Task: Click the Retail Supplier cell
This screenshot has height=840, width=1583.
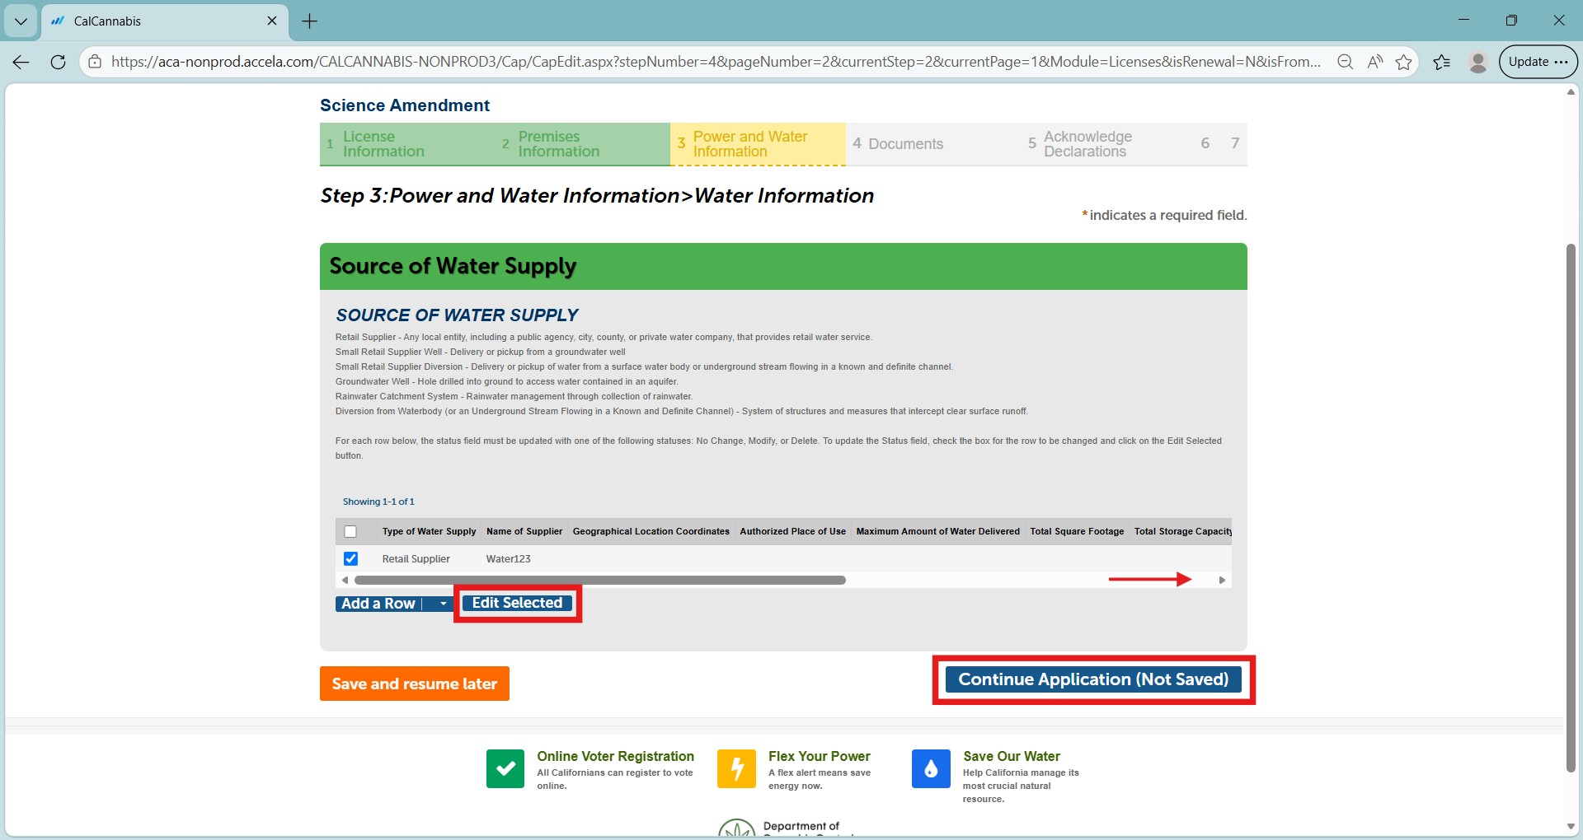Action: point(416,559)
